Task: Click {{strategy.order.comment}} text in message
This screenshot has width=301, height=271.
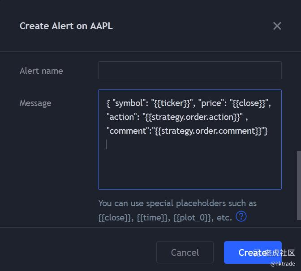Action: click(x=210, y=131)
